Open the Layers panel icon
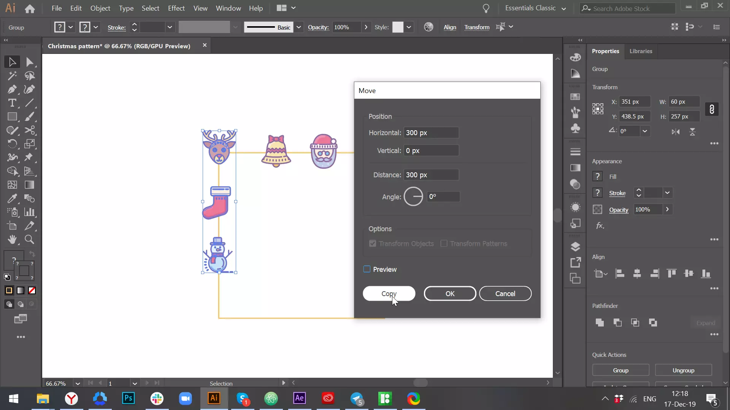This screenshot has height=410, width=730. coord(575,247)
